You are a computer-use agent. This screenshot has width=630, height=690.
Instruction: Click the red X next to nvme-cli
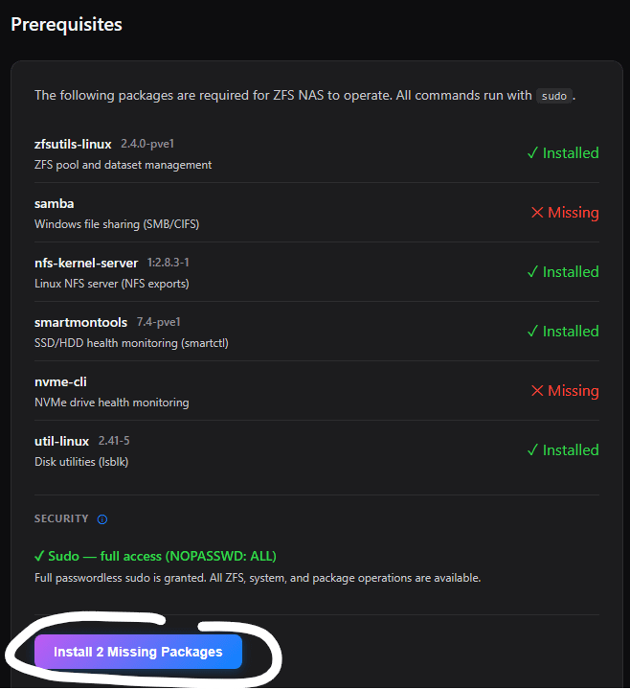point(537,391)
